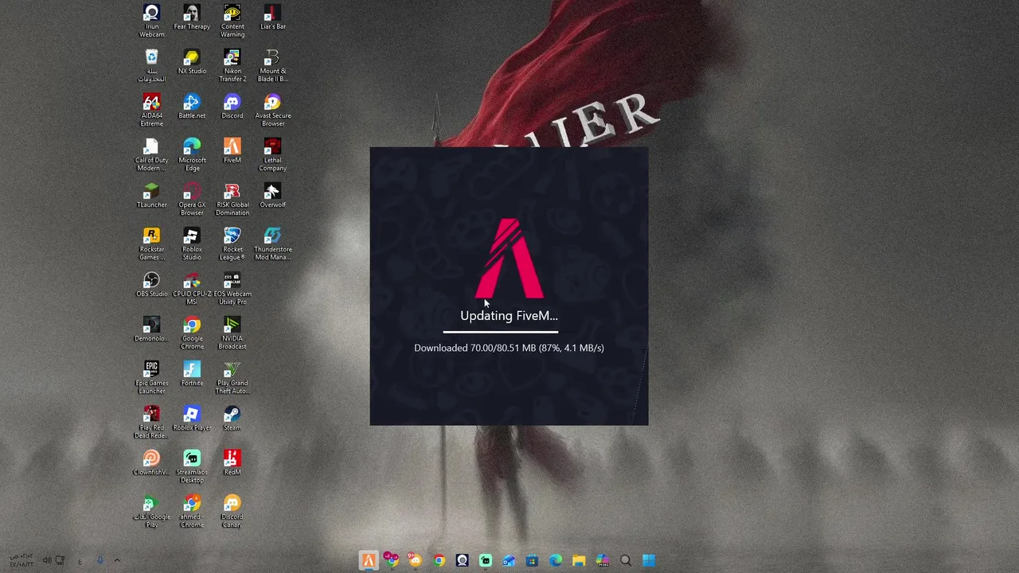Select the Content Warning game shortcut
This screenshot has width=1019, height=573.
coord(232,21)
